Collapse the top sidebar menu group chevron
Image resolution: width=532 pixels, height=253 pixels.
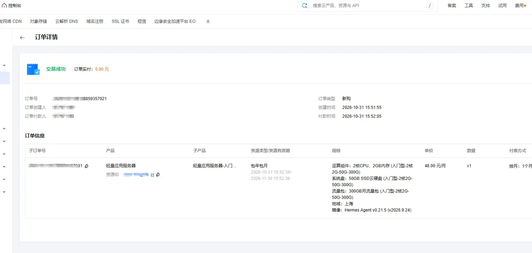(4, 65)
